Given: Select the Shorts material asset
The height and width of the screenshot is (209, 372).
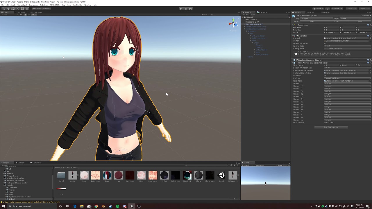Looking at the screenshot, I should pyautogui.click(x=198, y=175).
